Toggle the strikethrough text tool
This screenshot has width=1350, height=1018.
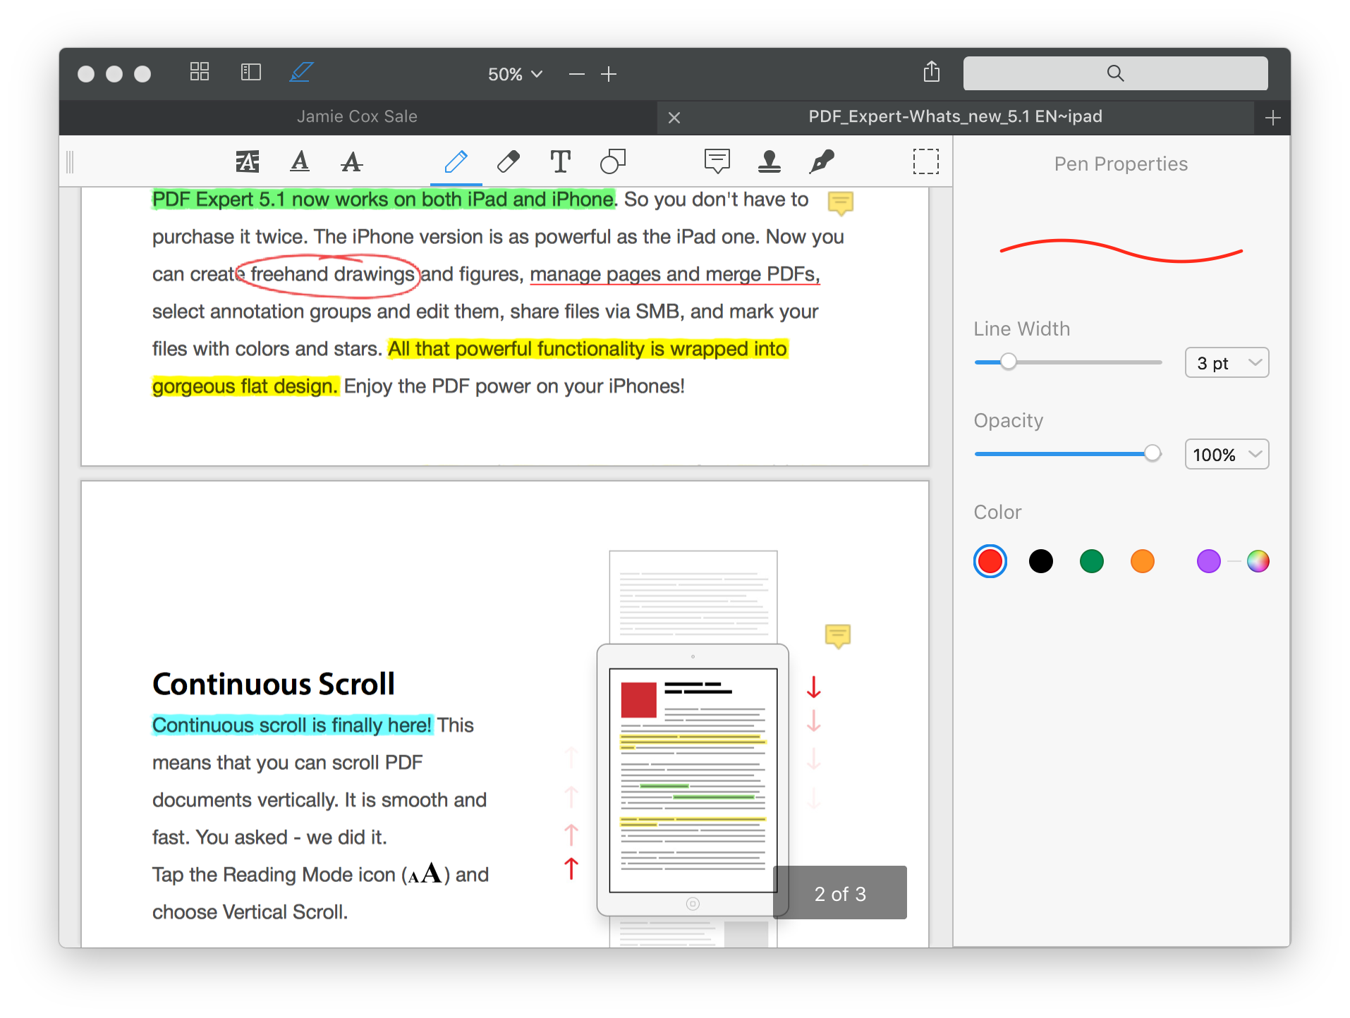pos(352,161)
